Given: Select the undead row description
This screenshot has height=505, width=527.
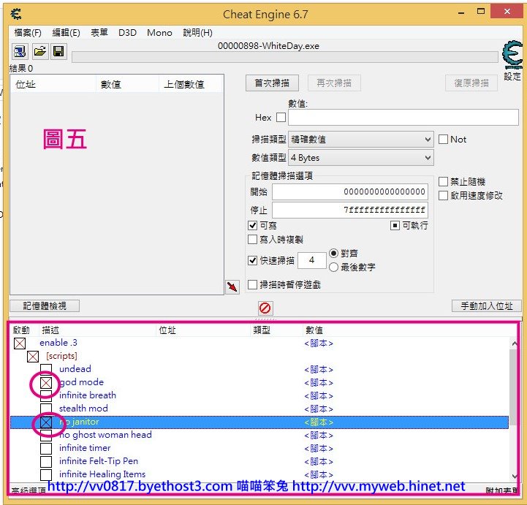Looking at the screenshot, I should (75, 369).
